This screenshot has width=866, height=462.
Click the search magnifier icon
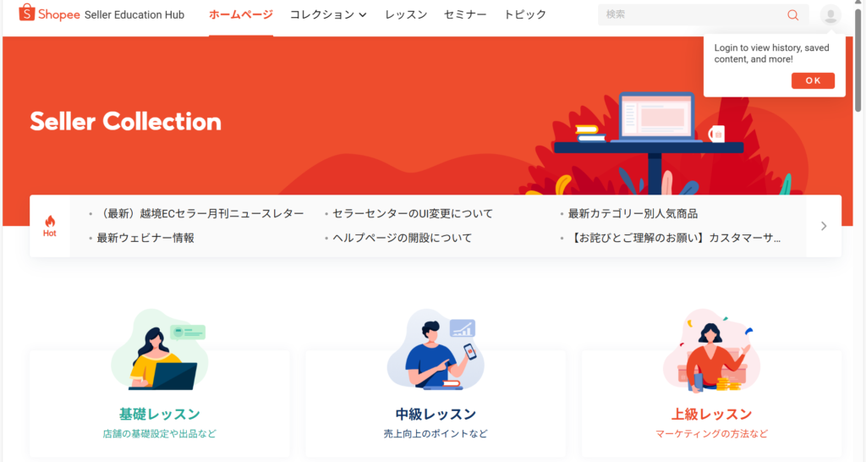click(x=792, y=15)
